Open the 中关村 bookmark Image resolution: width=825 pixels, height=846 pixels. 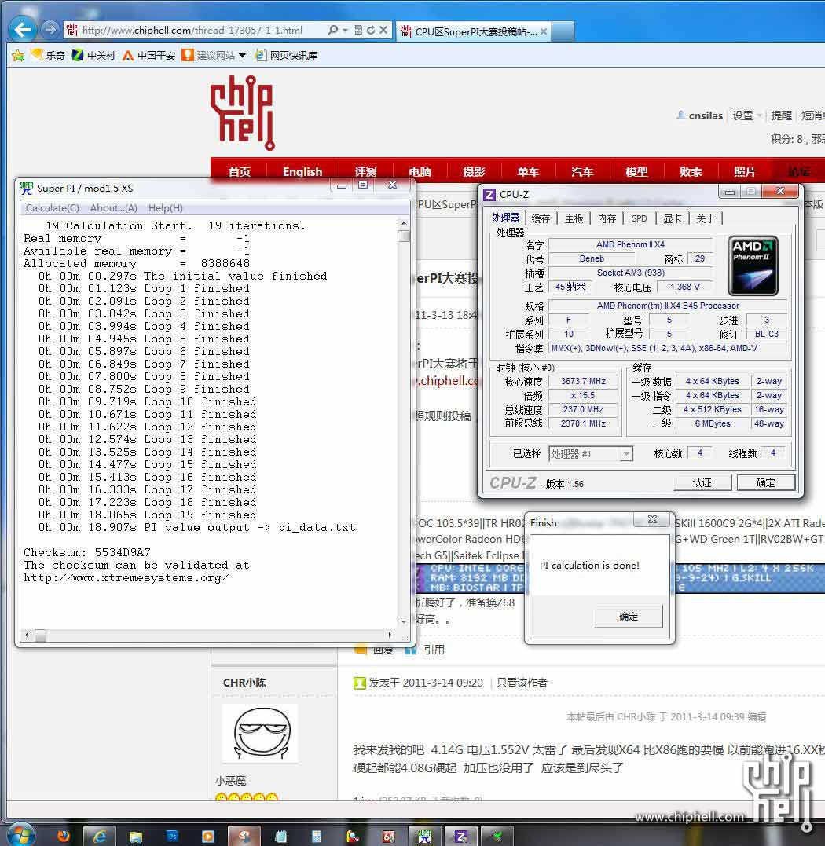pyautogui.click(x=93, y=55)
